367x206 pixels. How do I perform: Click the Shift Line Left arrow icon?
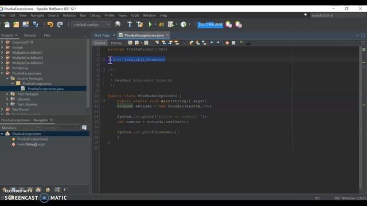(x=212, y=43)
